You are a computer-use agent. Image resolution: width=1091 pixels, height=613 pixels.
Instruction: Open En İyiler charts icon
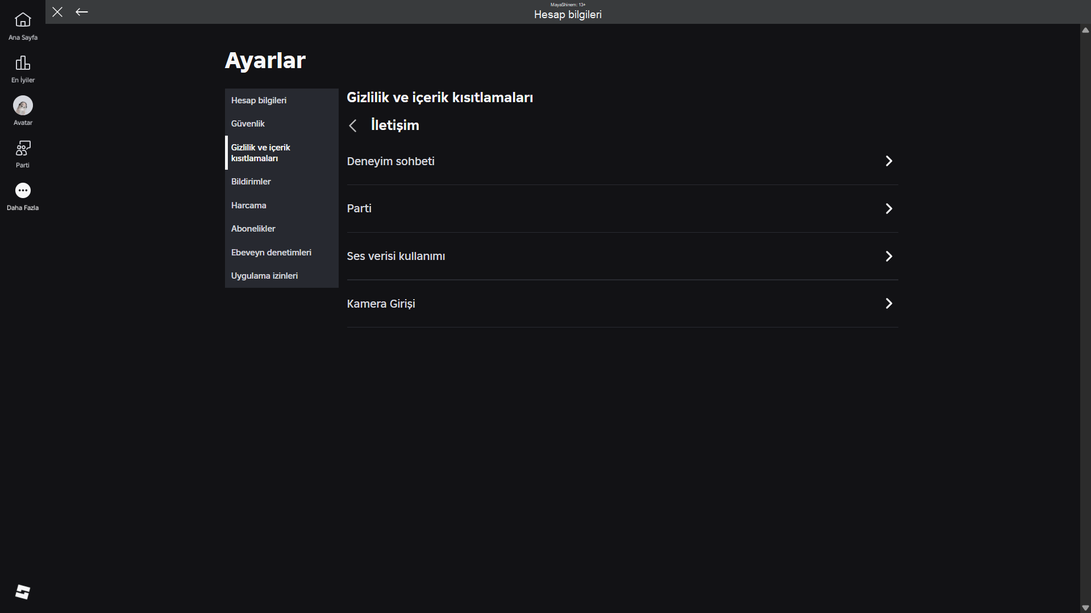[23, 63]
